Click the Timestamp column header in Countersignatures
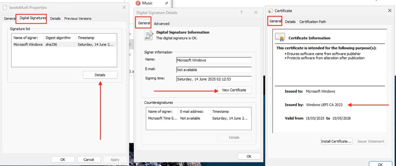Screen dimensions: 396x166 231,112
